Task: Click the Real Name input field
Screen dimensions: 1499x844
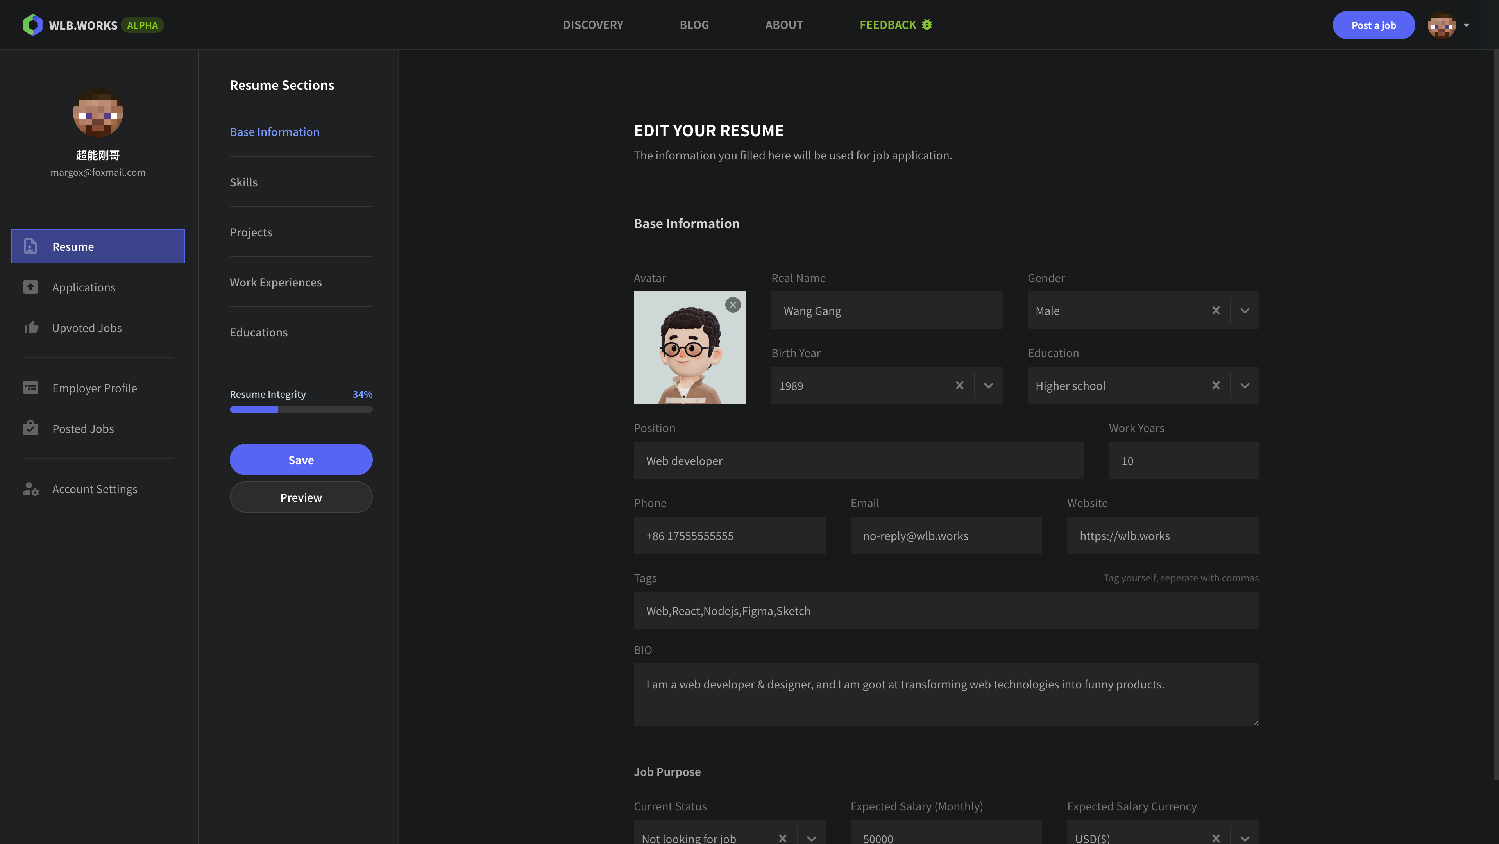Action: [886, 310]
